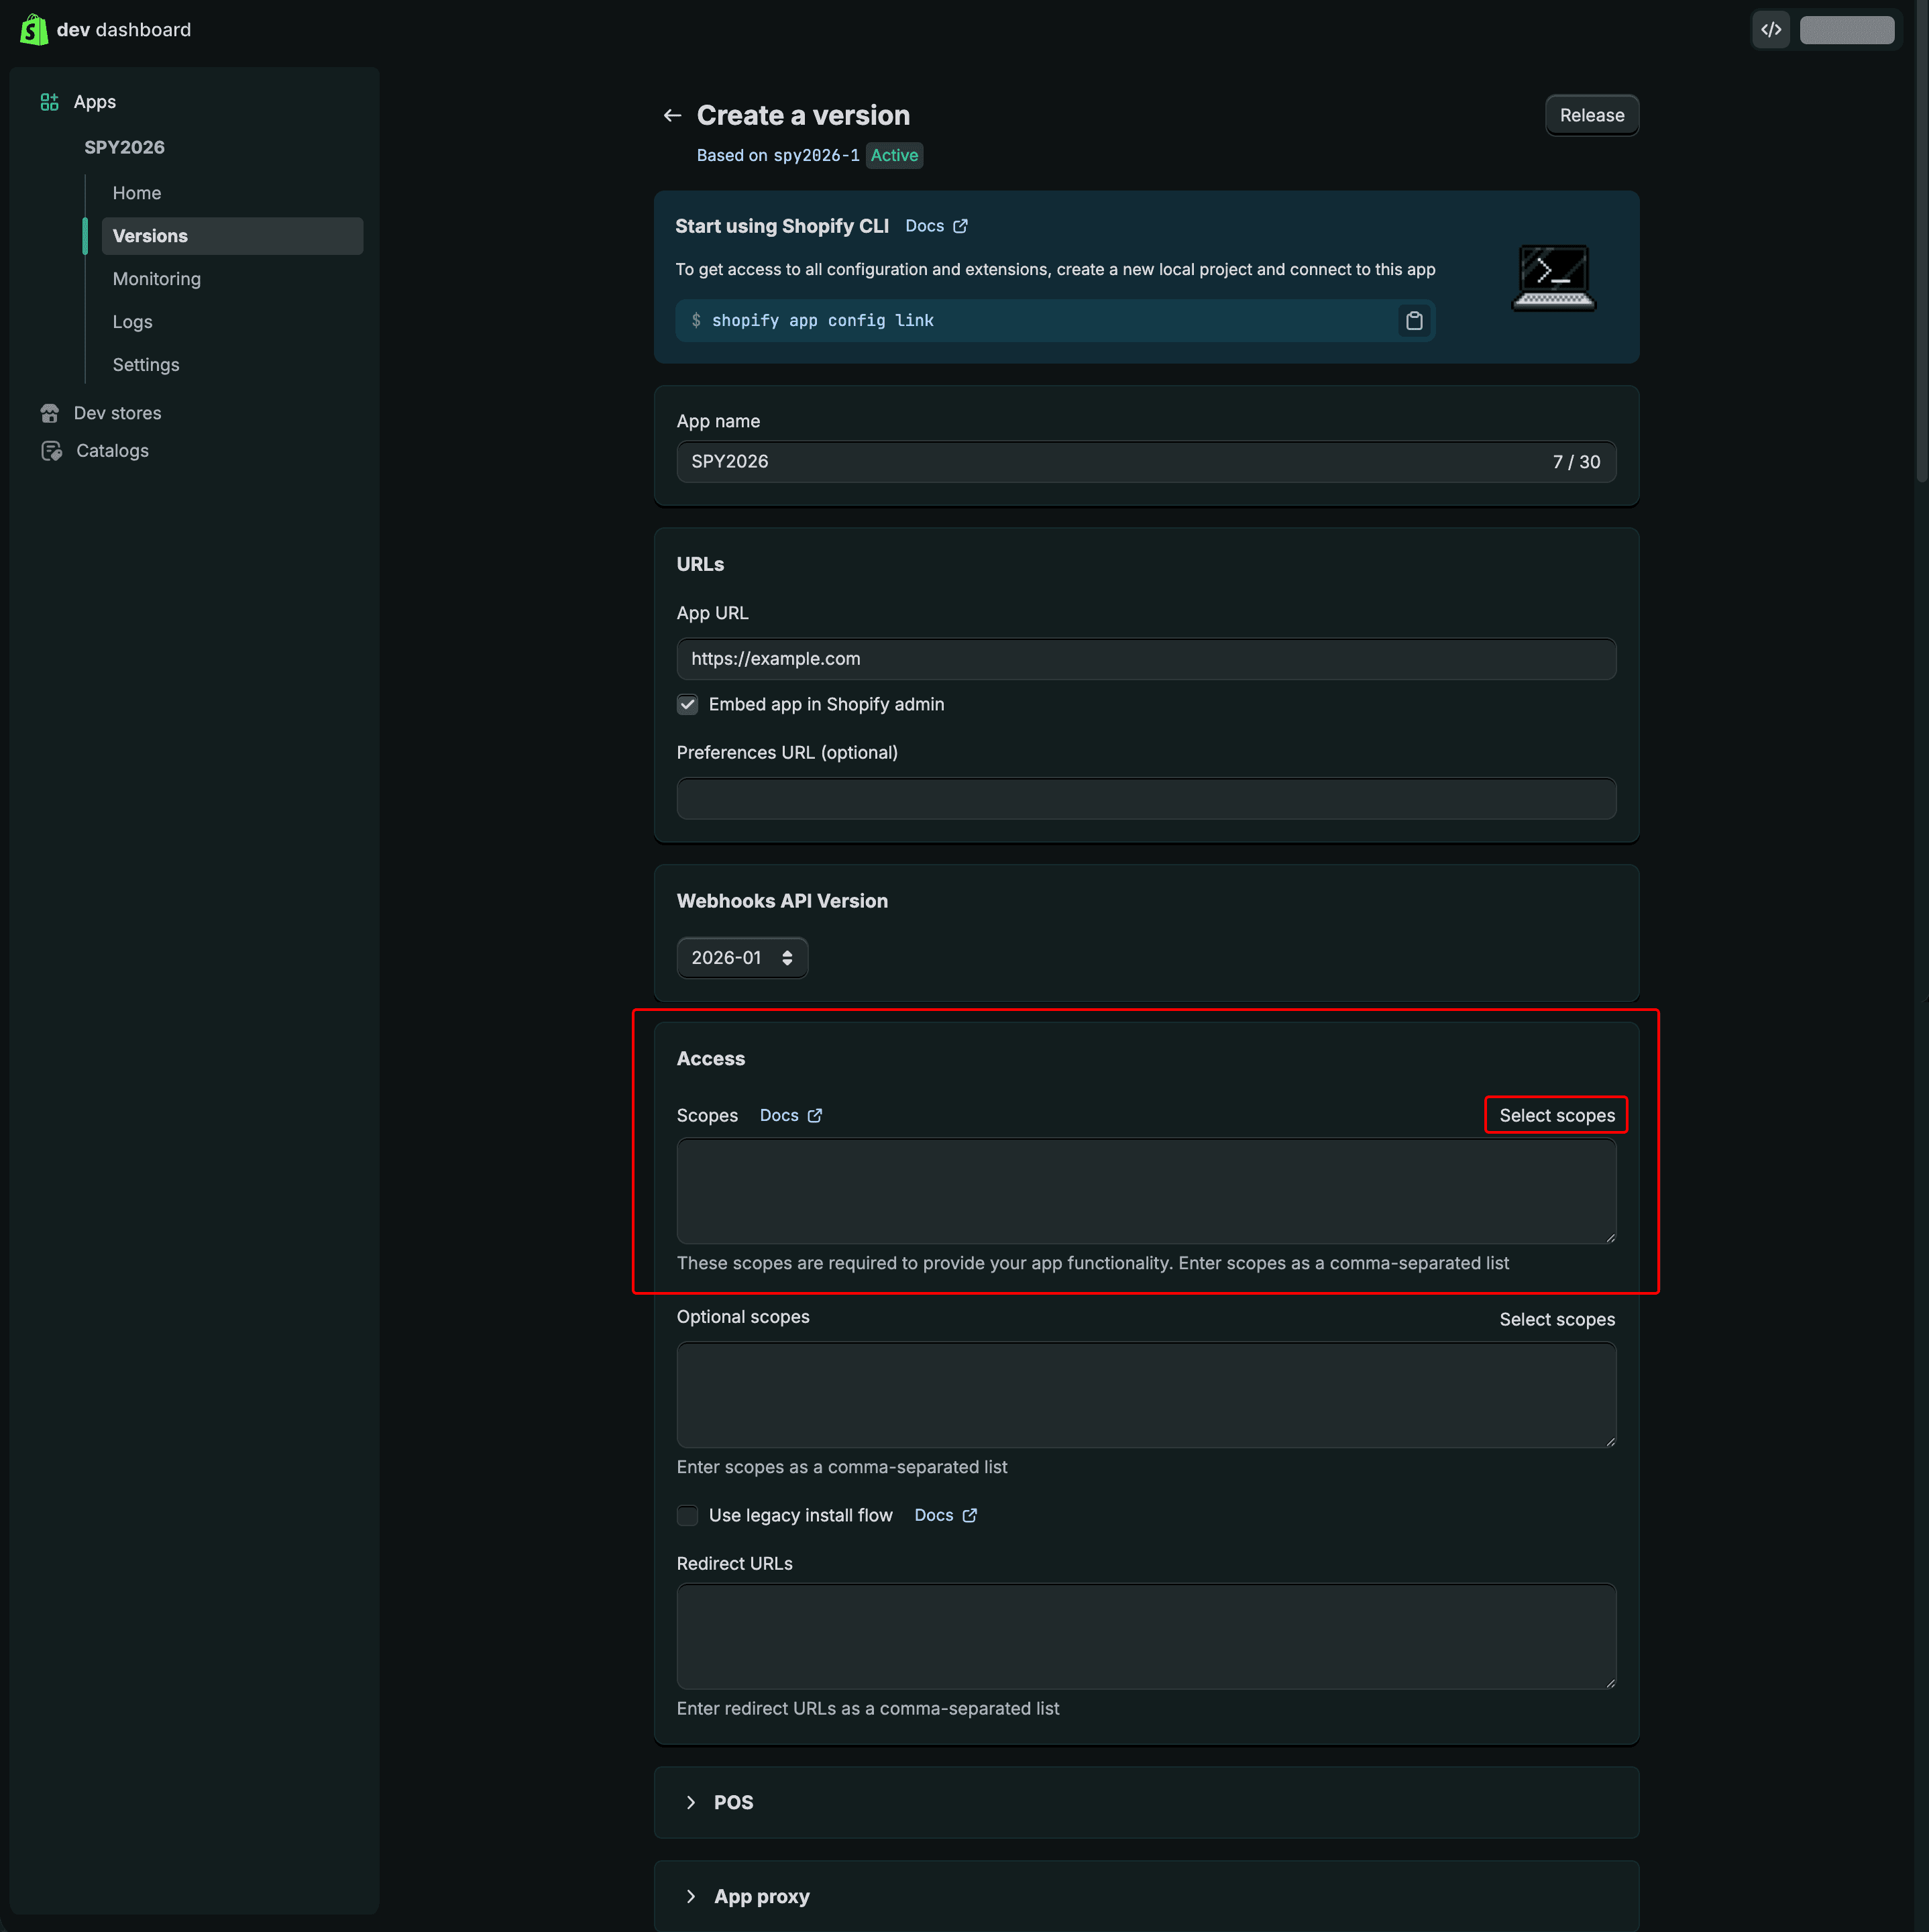Expand the App proxy section

pos(691,1897)
